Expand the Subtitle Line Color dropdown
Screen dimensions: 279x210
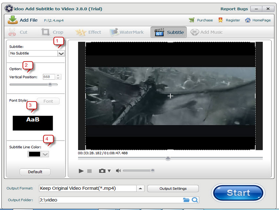[x=45, y=154]
